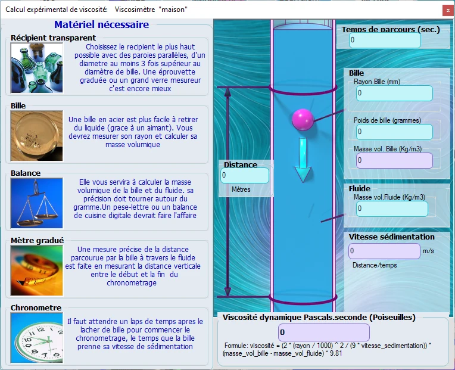Click the glass marble Bille thumbnail
The height and width of the screenshot is (370, 455).
[36, 135]
